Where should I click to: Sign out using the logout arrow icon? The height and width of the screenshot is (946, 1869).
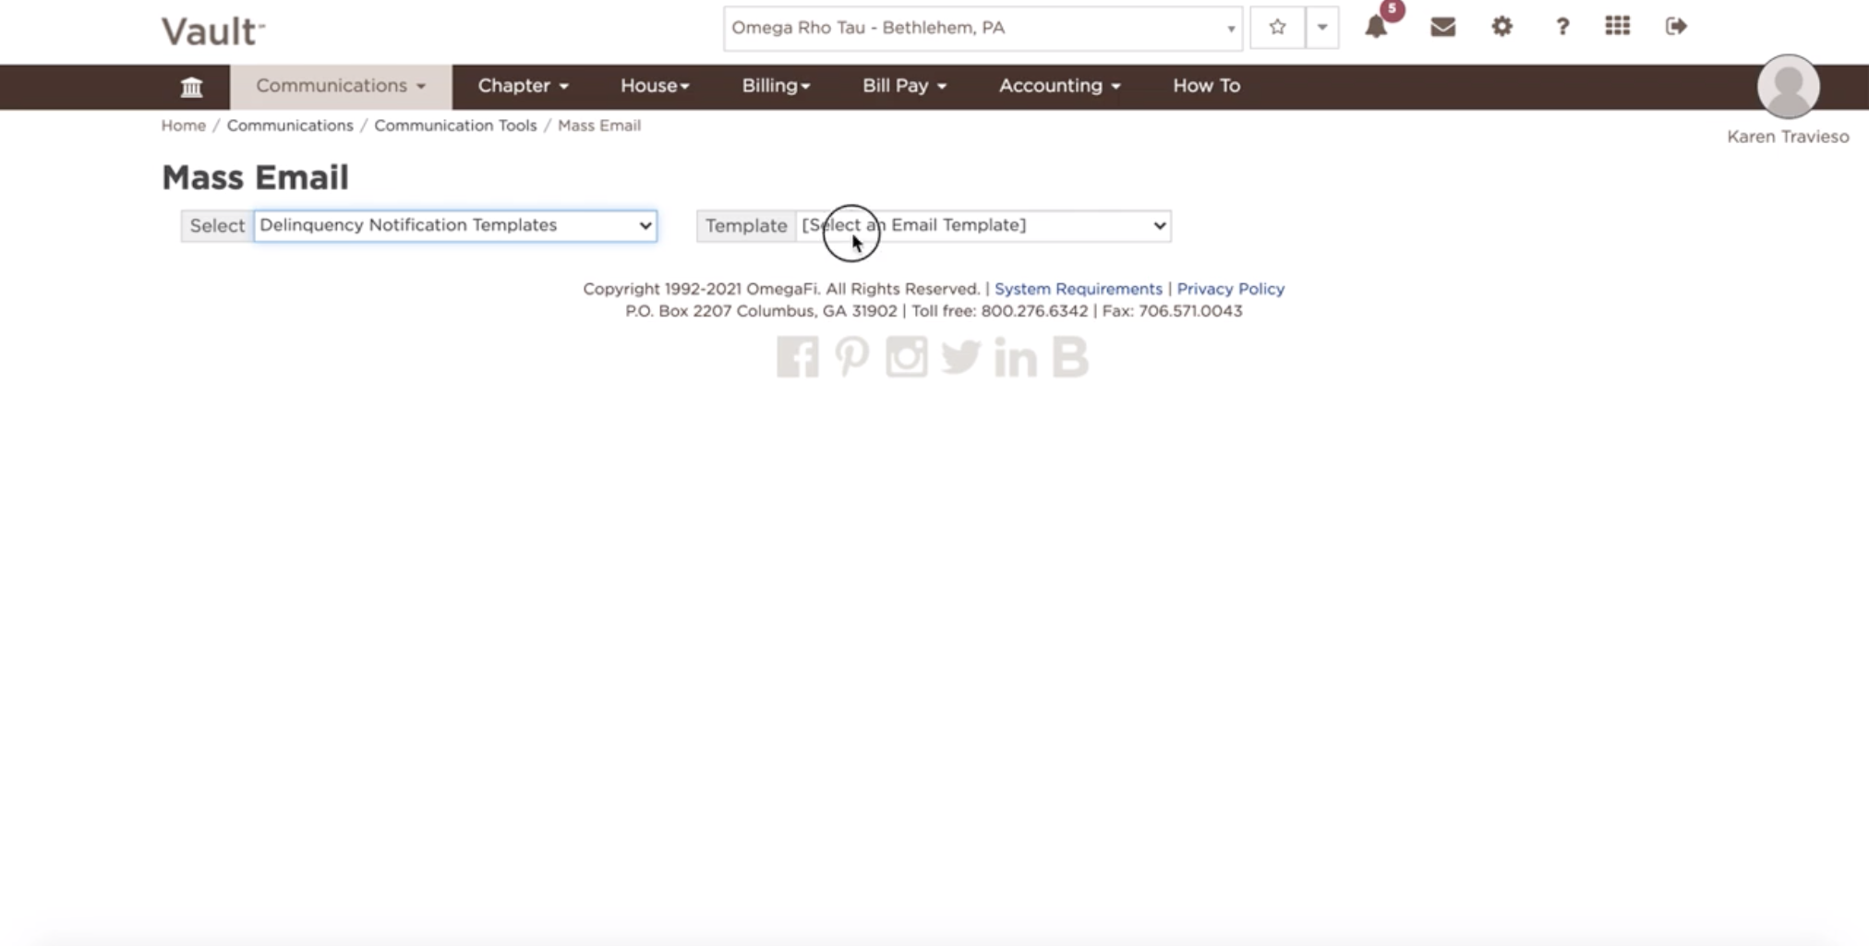pyautogui.click(x=1676, y=27)
